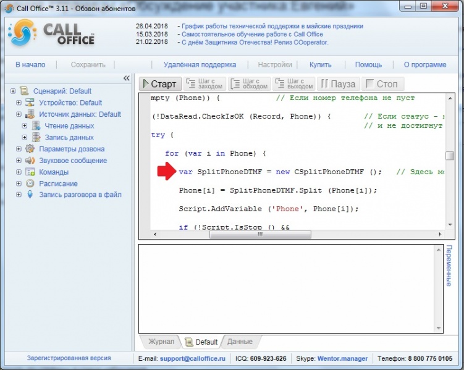Click the code editor scroll up arrow
The height and width of the screenshot is (370, 464).
pyautogui.click(x=450, y=98)
